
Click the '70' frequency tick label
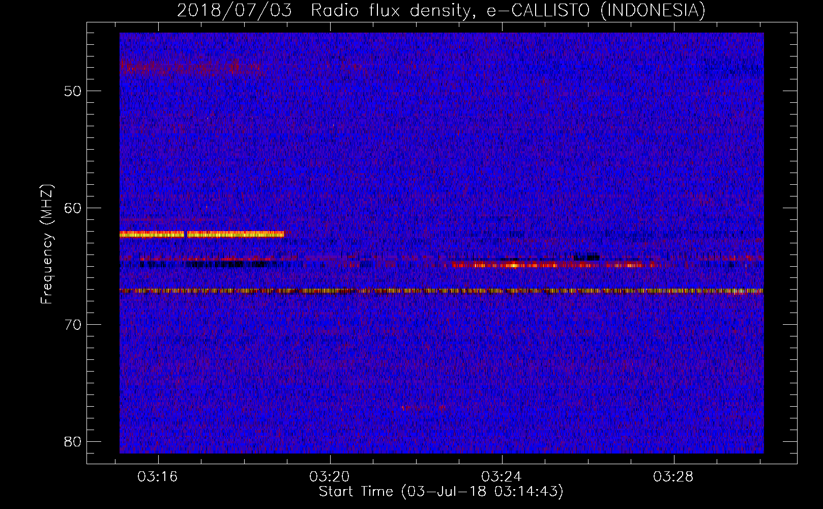pyautogui.click(x=73, y=324)
